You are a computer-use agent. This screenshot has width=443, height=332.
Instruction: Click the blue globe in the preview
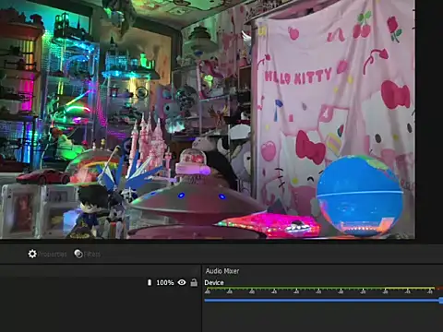[360, 196]
